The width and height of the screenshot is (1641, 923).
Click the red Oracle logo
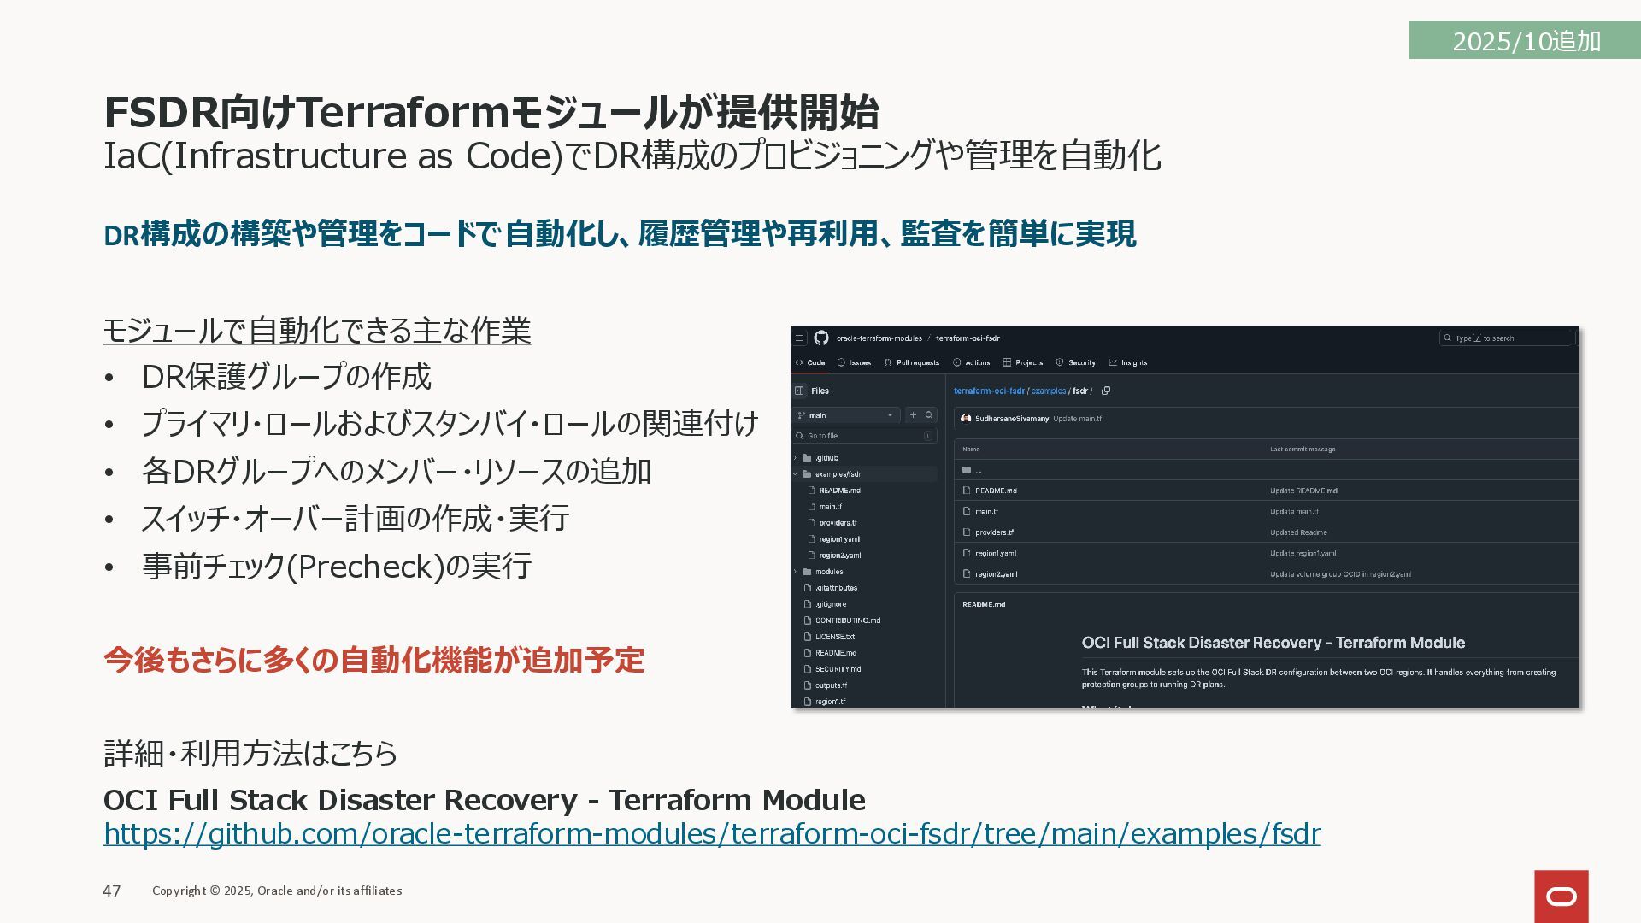click(1561, 896)
